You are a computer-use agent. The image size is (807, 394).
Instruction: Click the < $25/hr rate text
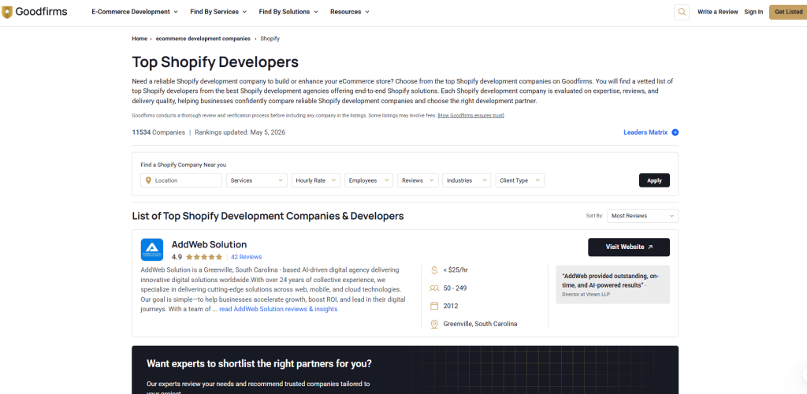point(456,269)
